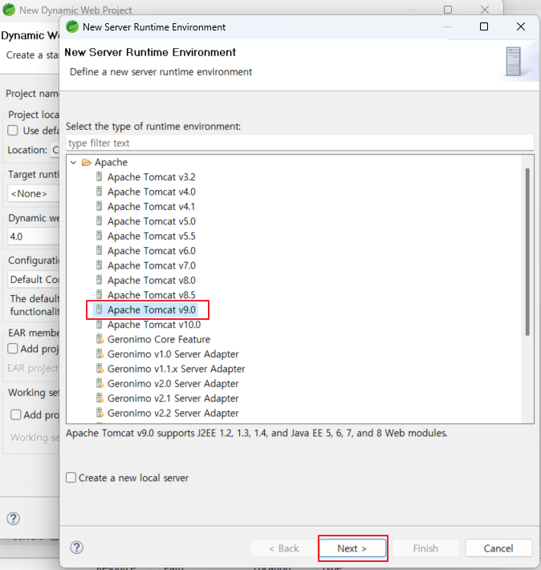This screenshot has height=570, width=541.
Task: Collapse the Apache folder tree node
Action: click(x=74, y=163)
